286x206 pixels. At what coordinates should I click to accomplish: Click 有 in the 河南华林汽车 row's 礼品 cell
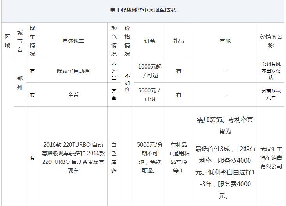tap(179, 95)
